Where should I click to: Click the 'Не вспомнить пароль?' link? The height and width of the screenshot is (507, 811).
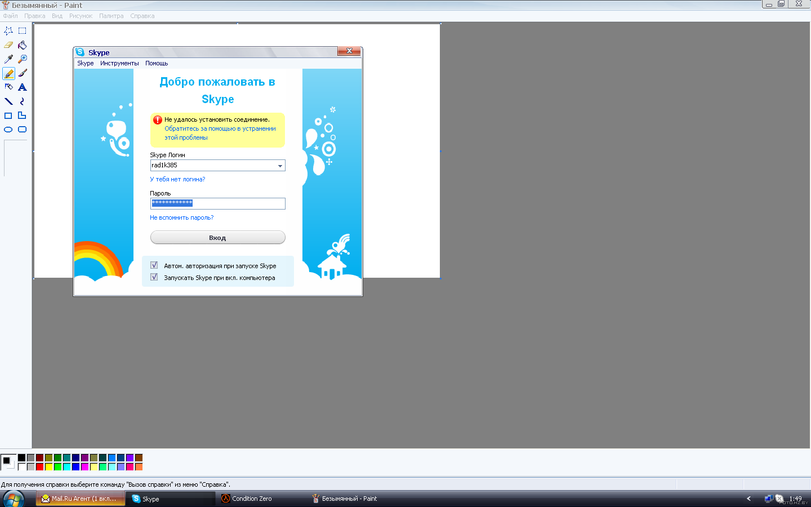click(x=182, y=217)
